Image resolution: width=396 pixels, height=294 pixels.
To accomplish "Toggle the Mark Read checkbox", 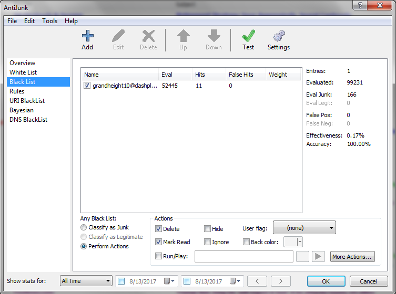I will coord(158,242).
